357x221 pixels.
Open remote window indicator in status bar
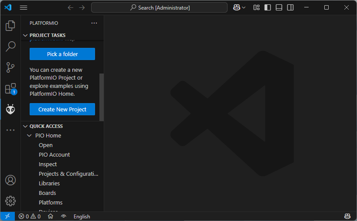7,216
